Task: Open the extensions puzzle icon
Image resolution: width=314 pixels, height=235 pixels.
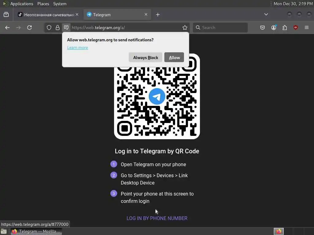Action: tap(285, 28)
